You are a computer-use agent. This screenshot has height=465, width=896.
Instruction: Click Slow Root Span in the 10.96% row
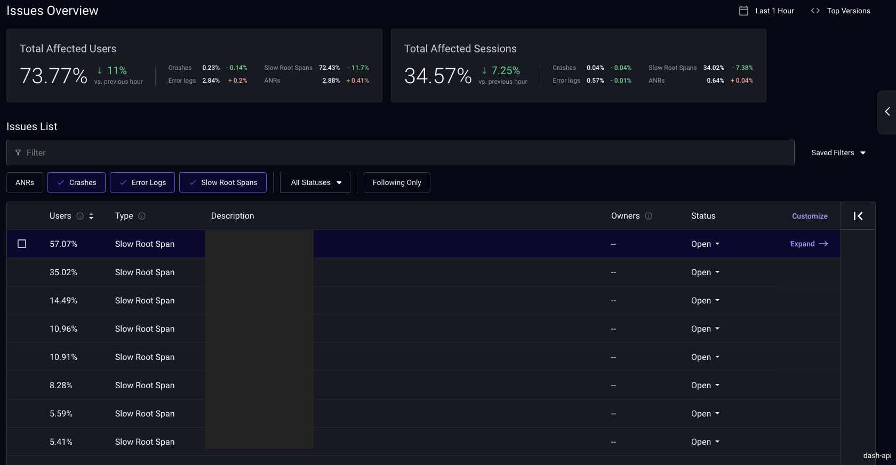click(x=145, y=328)
